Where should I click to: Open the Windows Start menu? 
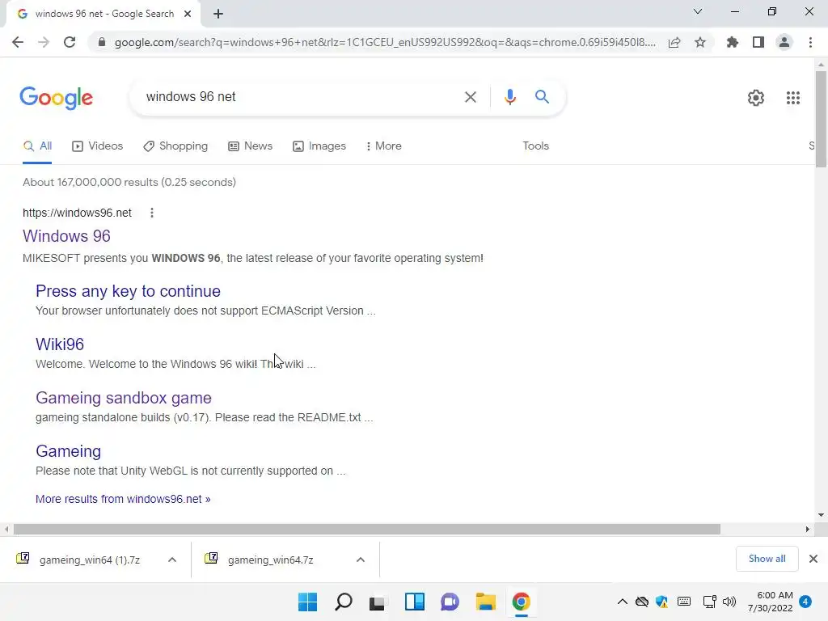307,602
